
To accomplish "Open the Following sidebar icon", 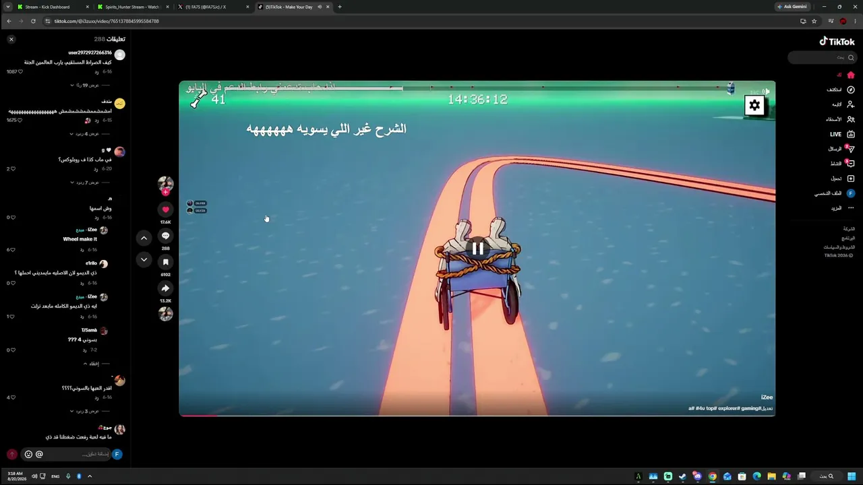I will (850, 104).
